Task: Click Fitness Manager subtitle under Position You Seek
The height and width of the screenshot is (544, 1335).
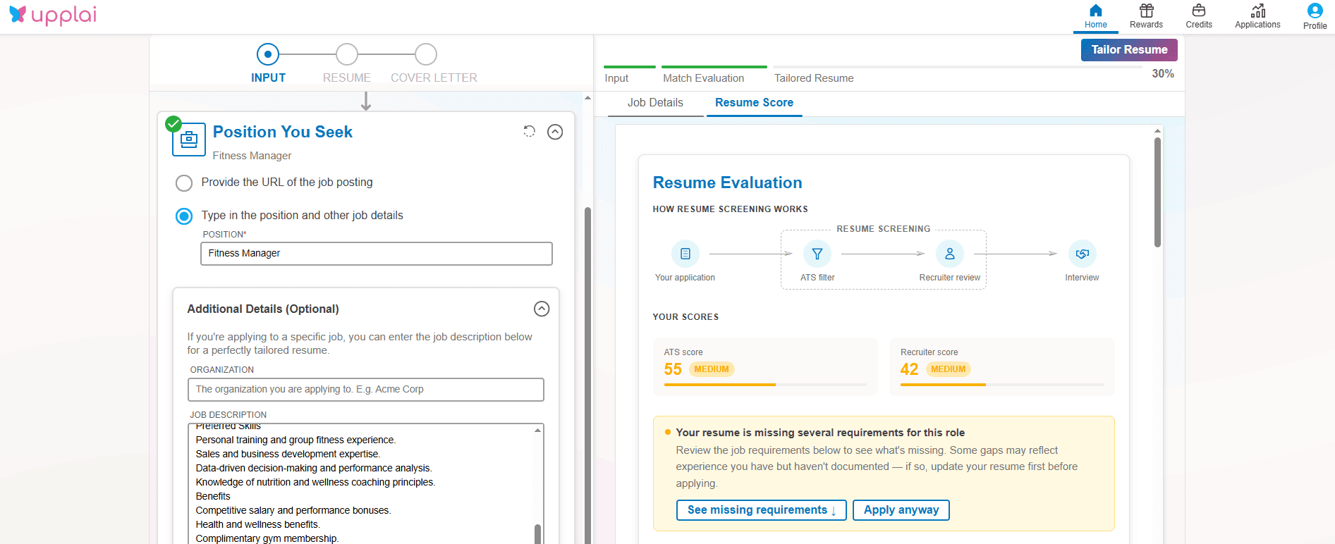Action: pos(252,156)
